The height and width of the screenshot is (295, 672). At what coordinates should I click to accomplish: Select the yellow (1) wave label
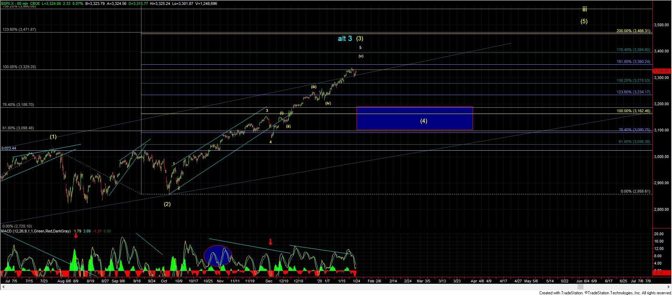coord(53,137)
